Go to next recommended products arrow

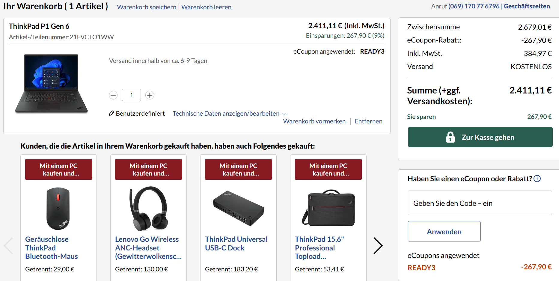378,246
